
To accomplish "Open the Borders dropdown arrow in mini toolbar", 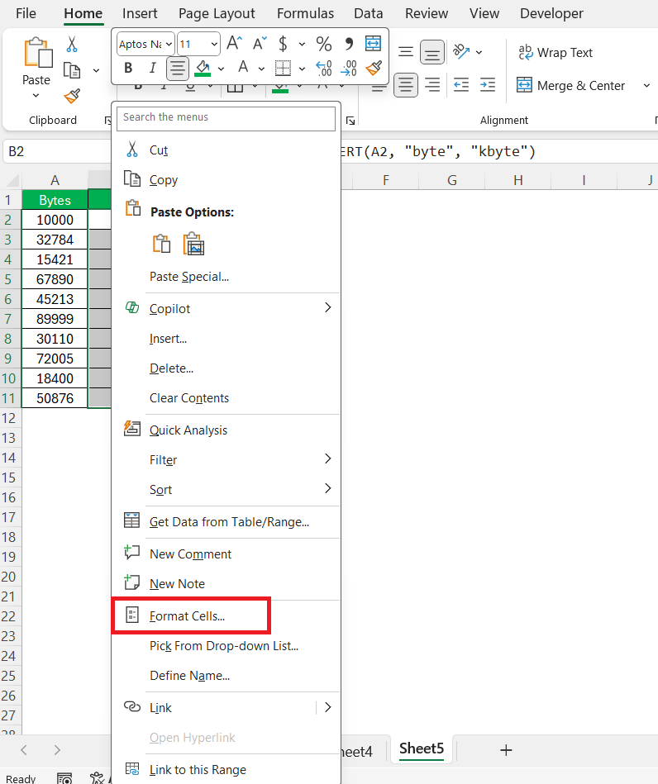I will [x=302, y=69].
